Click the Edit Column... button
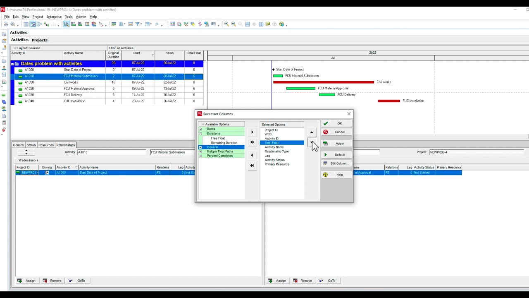Image resolution: width=529 pixels, height=298 pixels. click(336, 163)
